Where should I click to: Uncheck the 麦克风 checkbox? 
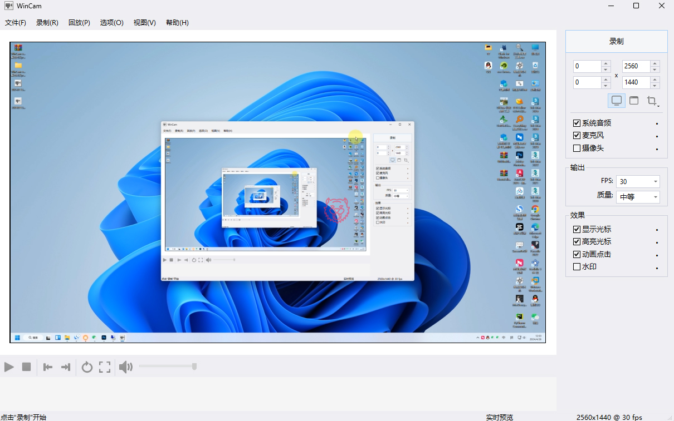tap(577, 136)
